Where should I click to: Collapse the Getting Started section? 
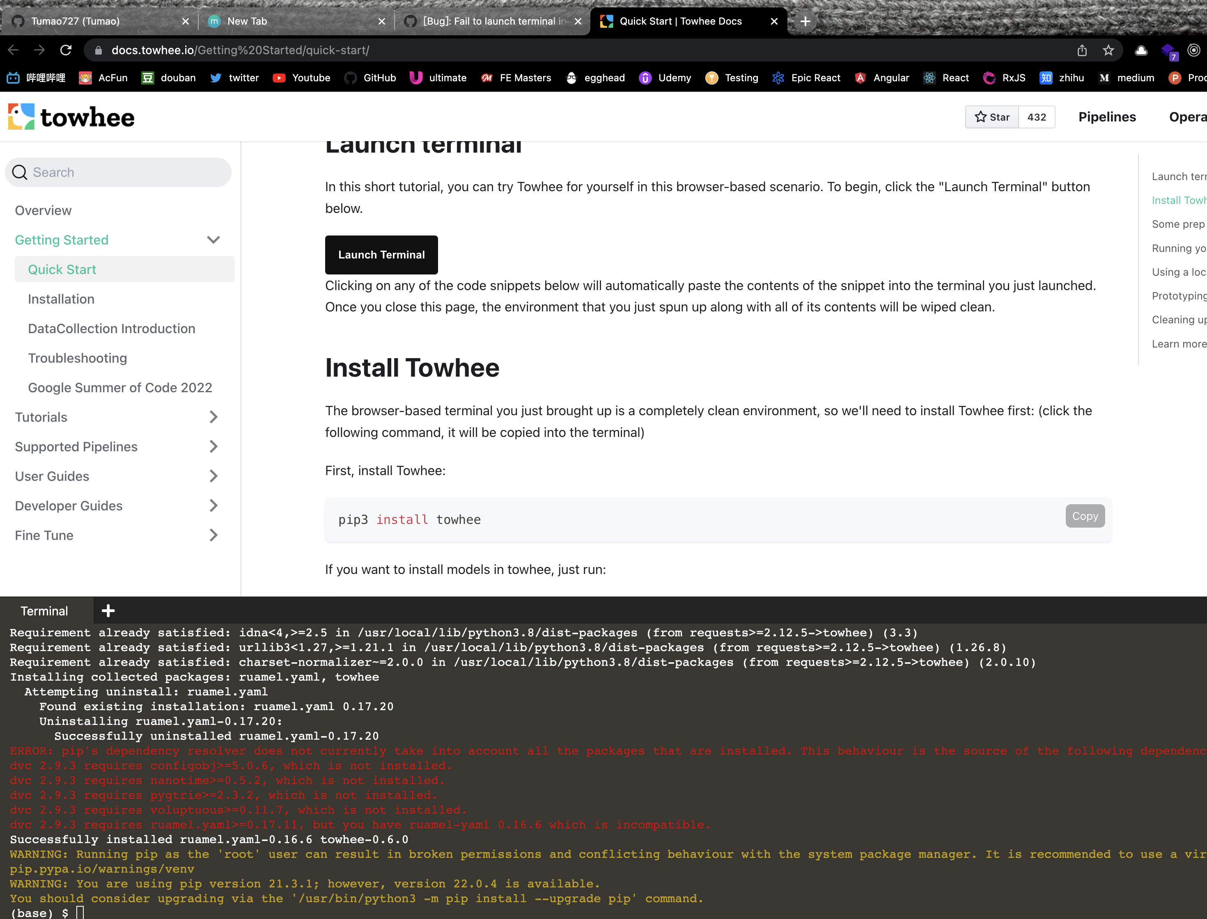tap(213, 240)
